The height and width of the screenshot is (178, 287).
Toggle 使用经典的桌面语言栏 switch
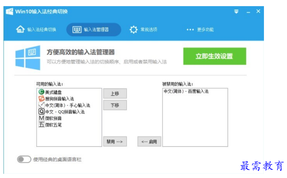(24, 159)
